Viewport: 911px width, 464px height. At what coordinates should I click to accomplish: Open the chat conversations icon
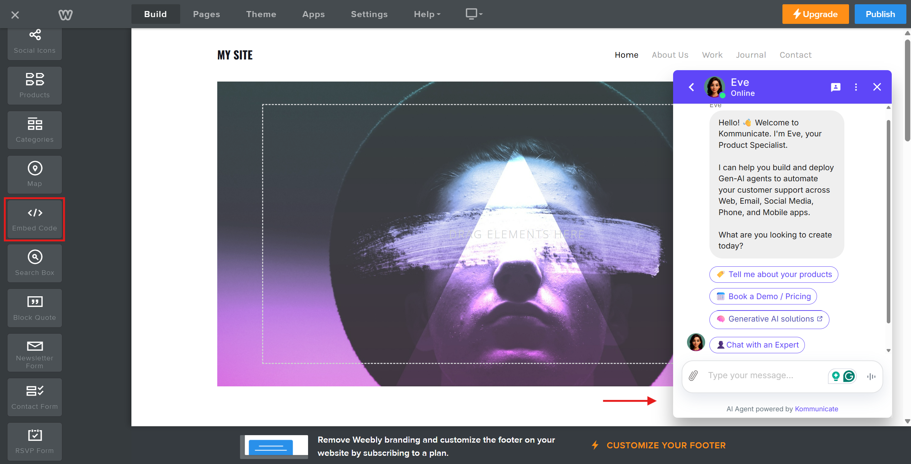click(835, 87)
